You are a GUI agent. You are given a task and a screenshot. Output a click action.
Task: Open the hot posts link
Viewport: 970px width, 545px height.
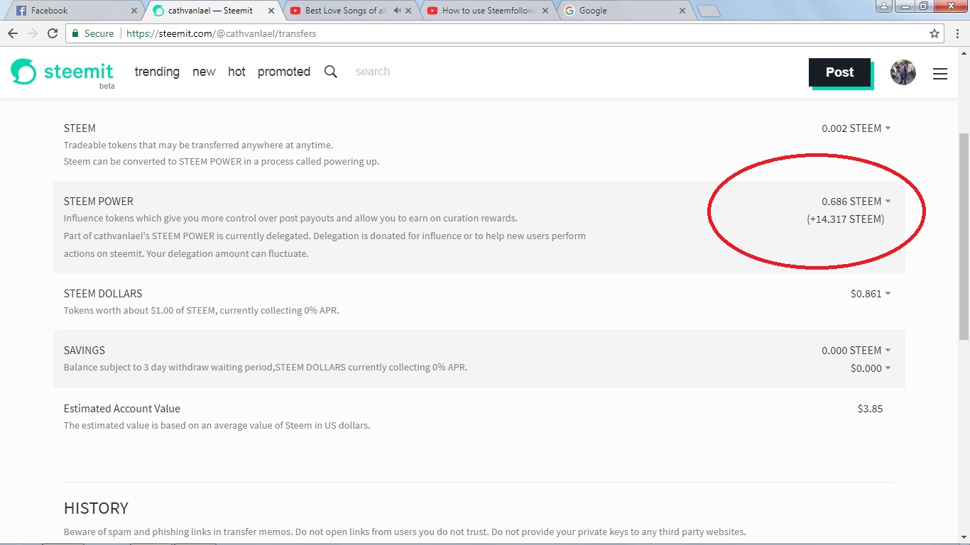pyautogui.click(x=236, y=72)
